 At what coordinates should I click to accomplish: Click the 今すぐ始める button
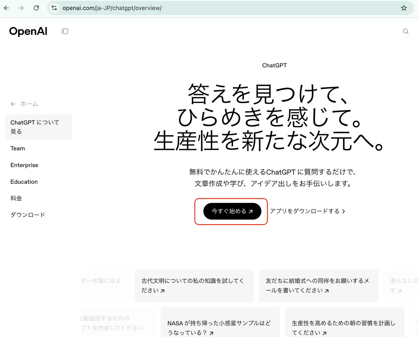coord(232,211)
